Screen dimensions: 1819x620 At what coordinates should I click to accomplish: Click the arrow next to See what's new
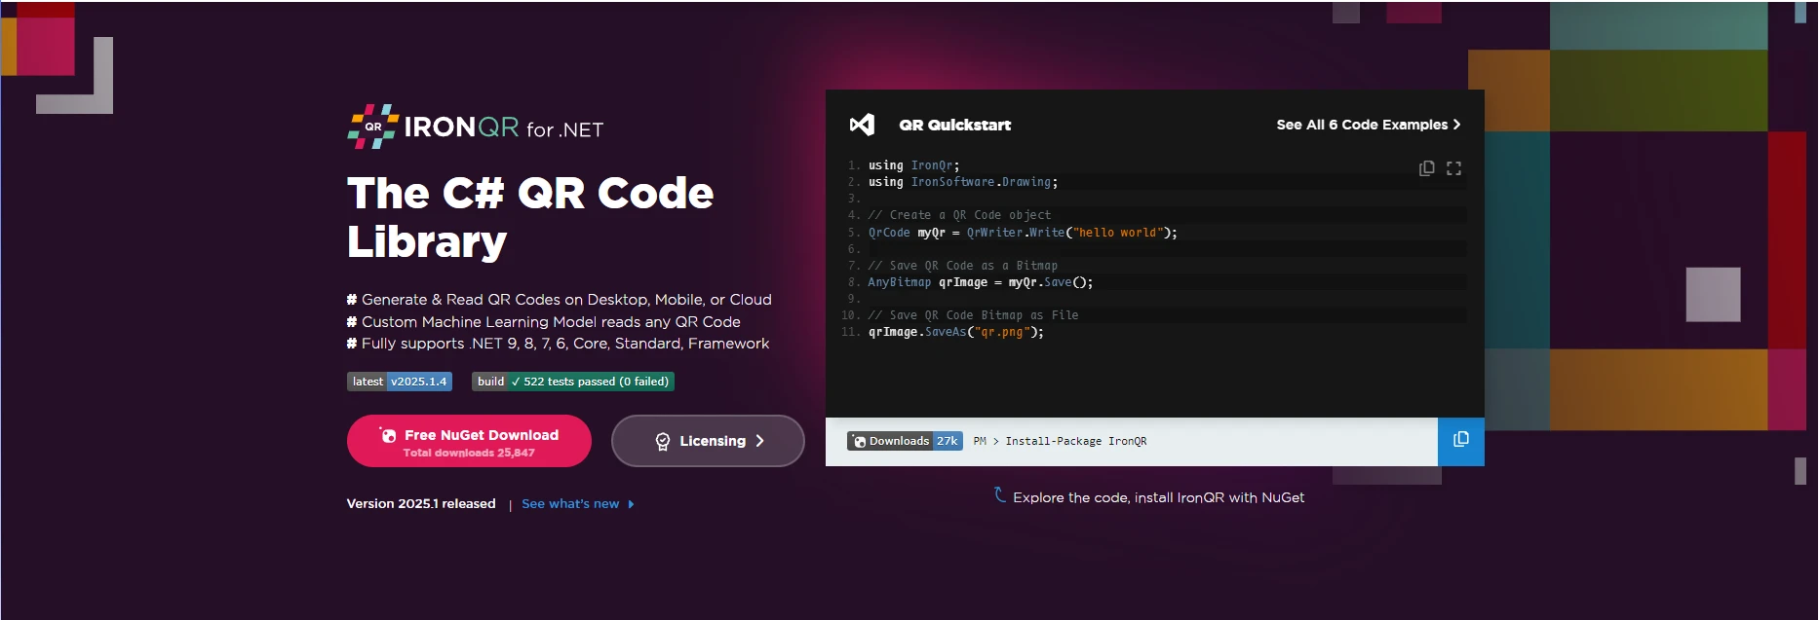[631, 504]
